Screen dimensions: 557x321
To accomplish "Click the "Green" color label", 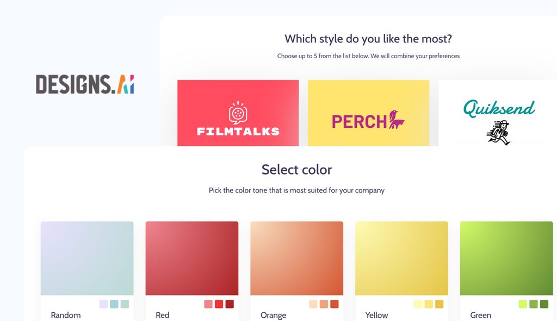I will pos(481,315).
